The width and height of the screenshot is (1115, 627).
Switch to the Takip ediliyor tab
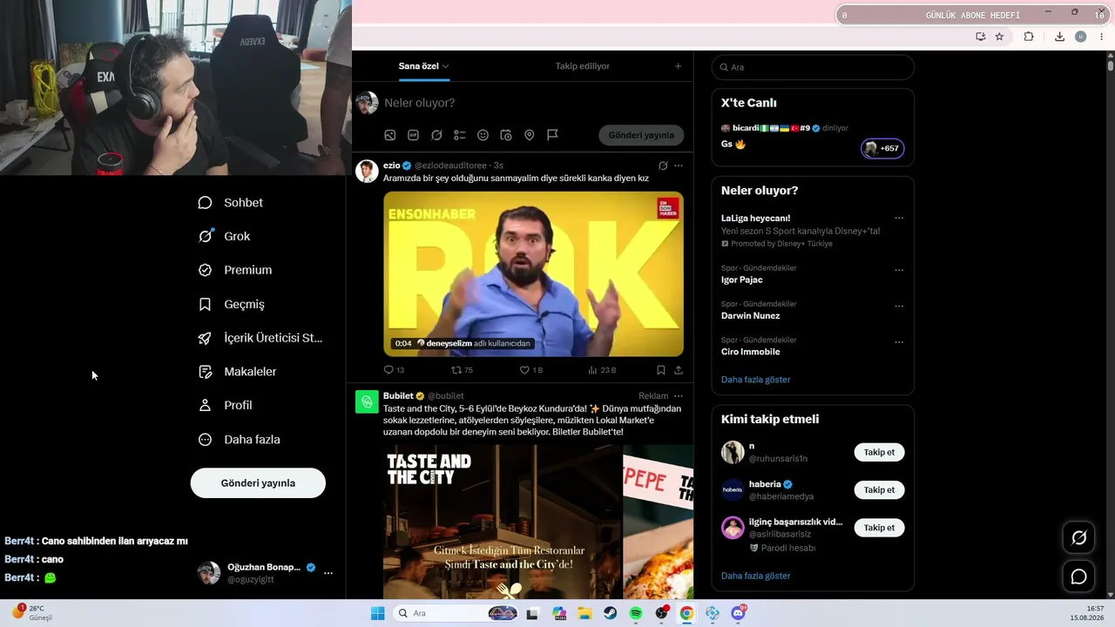(583, 66)
